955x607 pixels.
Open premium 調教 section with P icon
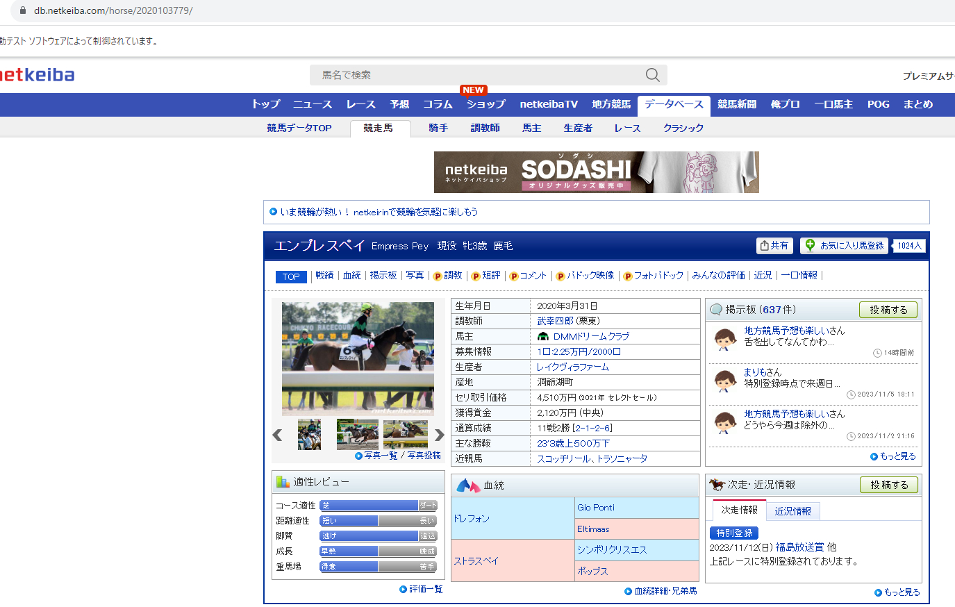[x=448, y=276]
